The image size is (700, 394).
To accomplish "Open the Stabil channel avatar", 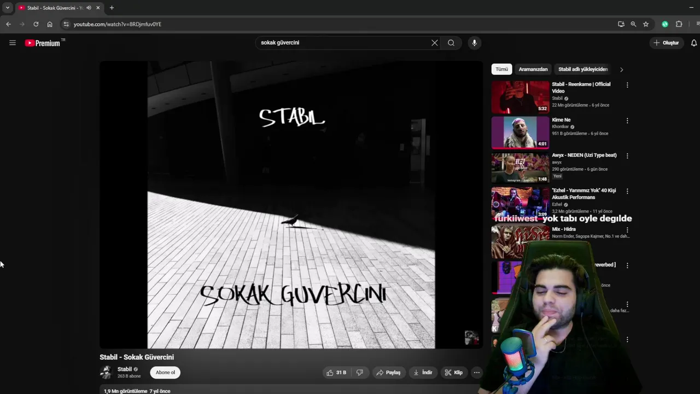I will click(106, 373).
